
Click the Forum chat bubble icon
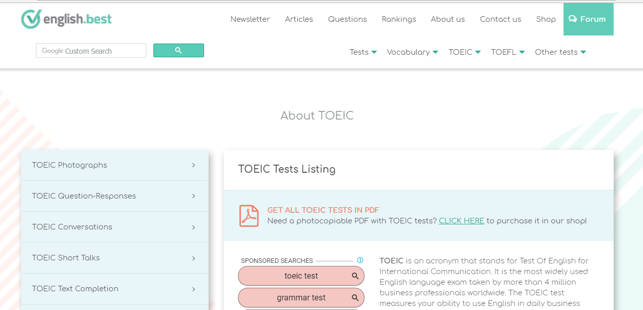click(x=573, y=19)
